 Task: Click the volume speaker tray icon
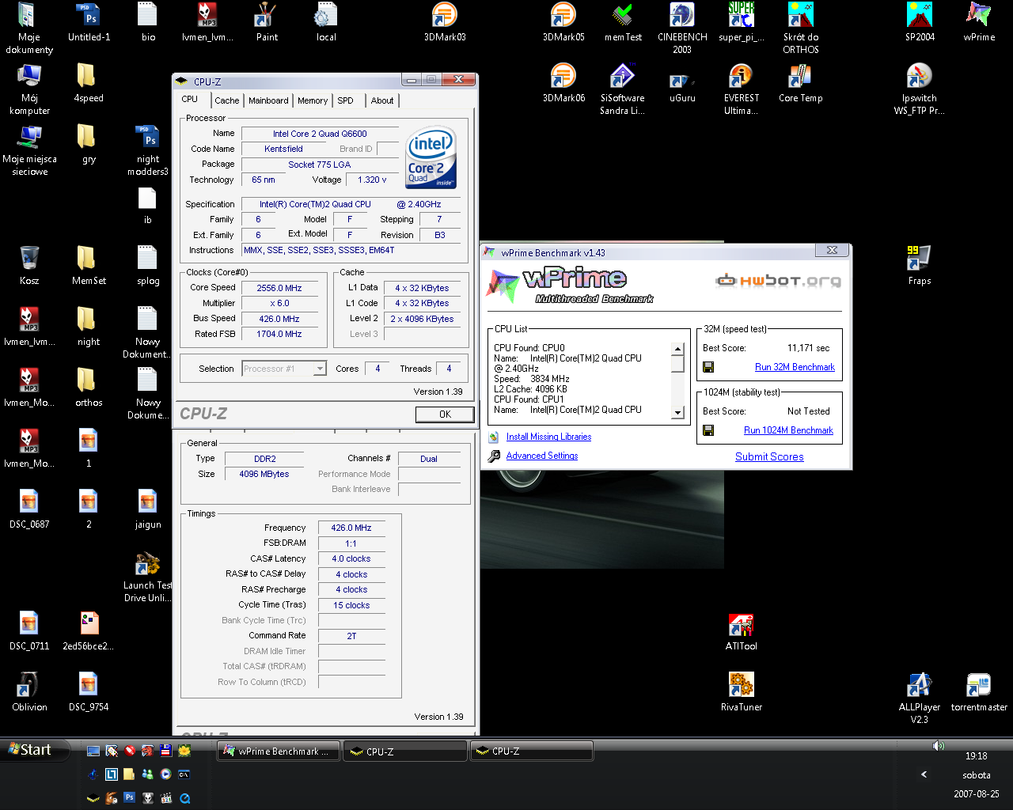(939, 746)
